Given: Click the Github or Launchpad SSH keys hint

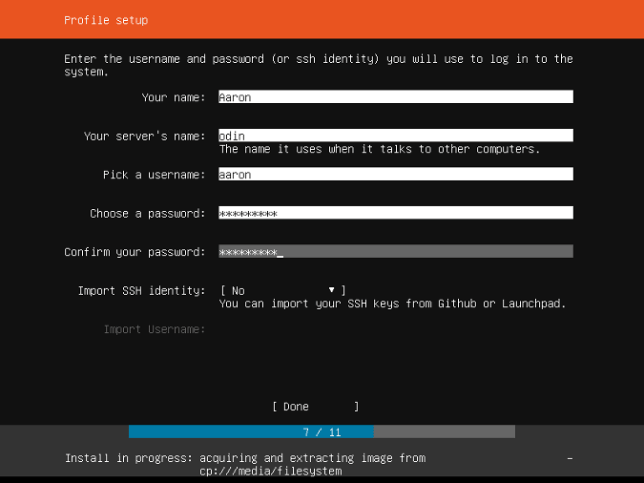Looking at the screenshot, I should pyautogui.click(x=392, y=304).
